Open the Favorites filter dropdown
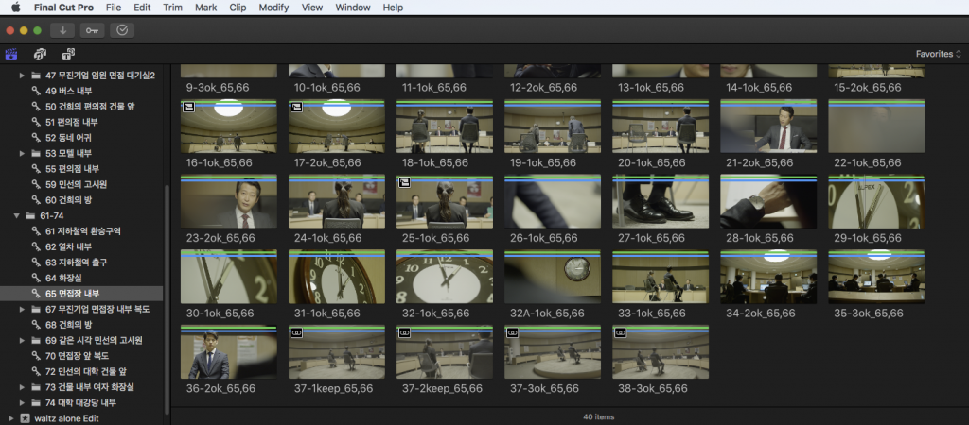Image resolution: width=969 pixels, height=425 pixels. [x=938, y=54]
